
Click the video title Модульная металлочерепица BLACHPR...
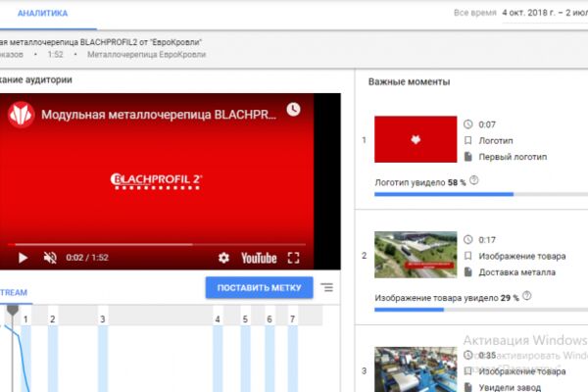[159, 115]
